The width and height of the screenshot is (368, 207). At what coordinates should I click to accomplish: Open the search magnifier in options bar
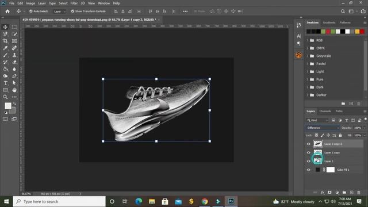pos(343,11)
